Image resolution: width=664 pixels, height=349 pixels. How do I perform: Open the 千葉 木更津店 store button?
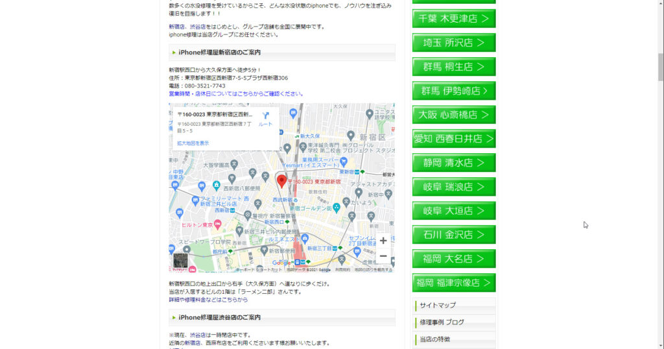454,19
